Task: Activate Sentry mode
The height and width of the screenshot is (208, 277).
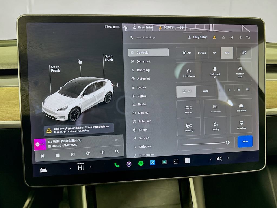Action: click(x=215, y=126)
